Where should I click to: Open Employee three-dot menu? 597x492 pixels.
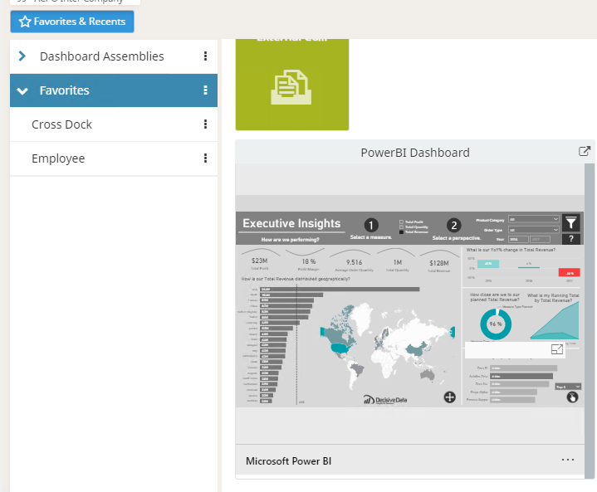tap(205, 158)
